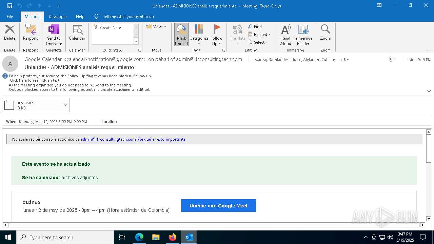
Task: Open Follow Up flag menu
Action: point(216,35)
